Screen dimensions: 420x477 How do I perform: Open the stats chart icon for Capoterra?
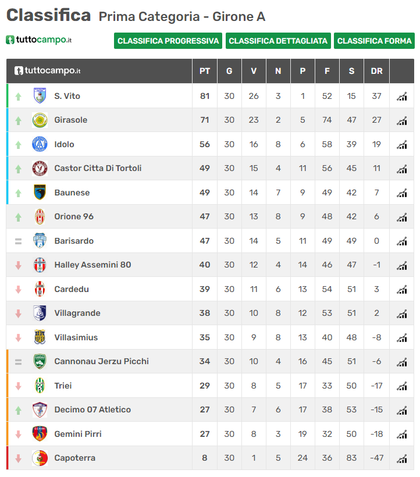[x=401, y=458]
